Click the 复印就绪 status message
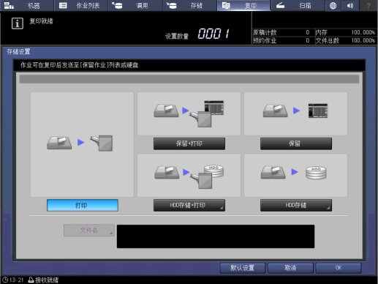 tap(41, 21)
